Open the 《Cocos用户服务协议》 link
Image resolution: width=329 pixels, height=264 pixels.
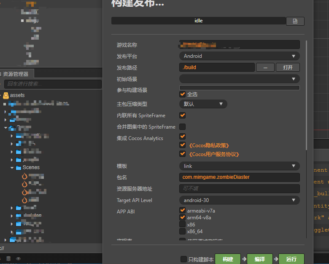point(214,154)
